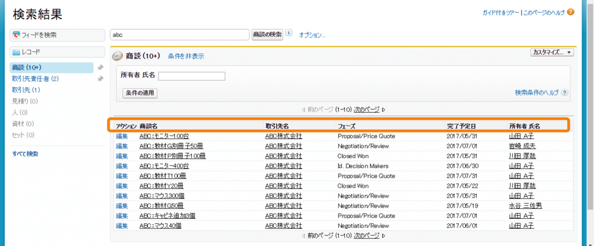Screen dimensions: 594x246
Task: Select 取引先責任者 (2) in the sidebar
Action: point(35,79)
